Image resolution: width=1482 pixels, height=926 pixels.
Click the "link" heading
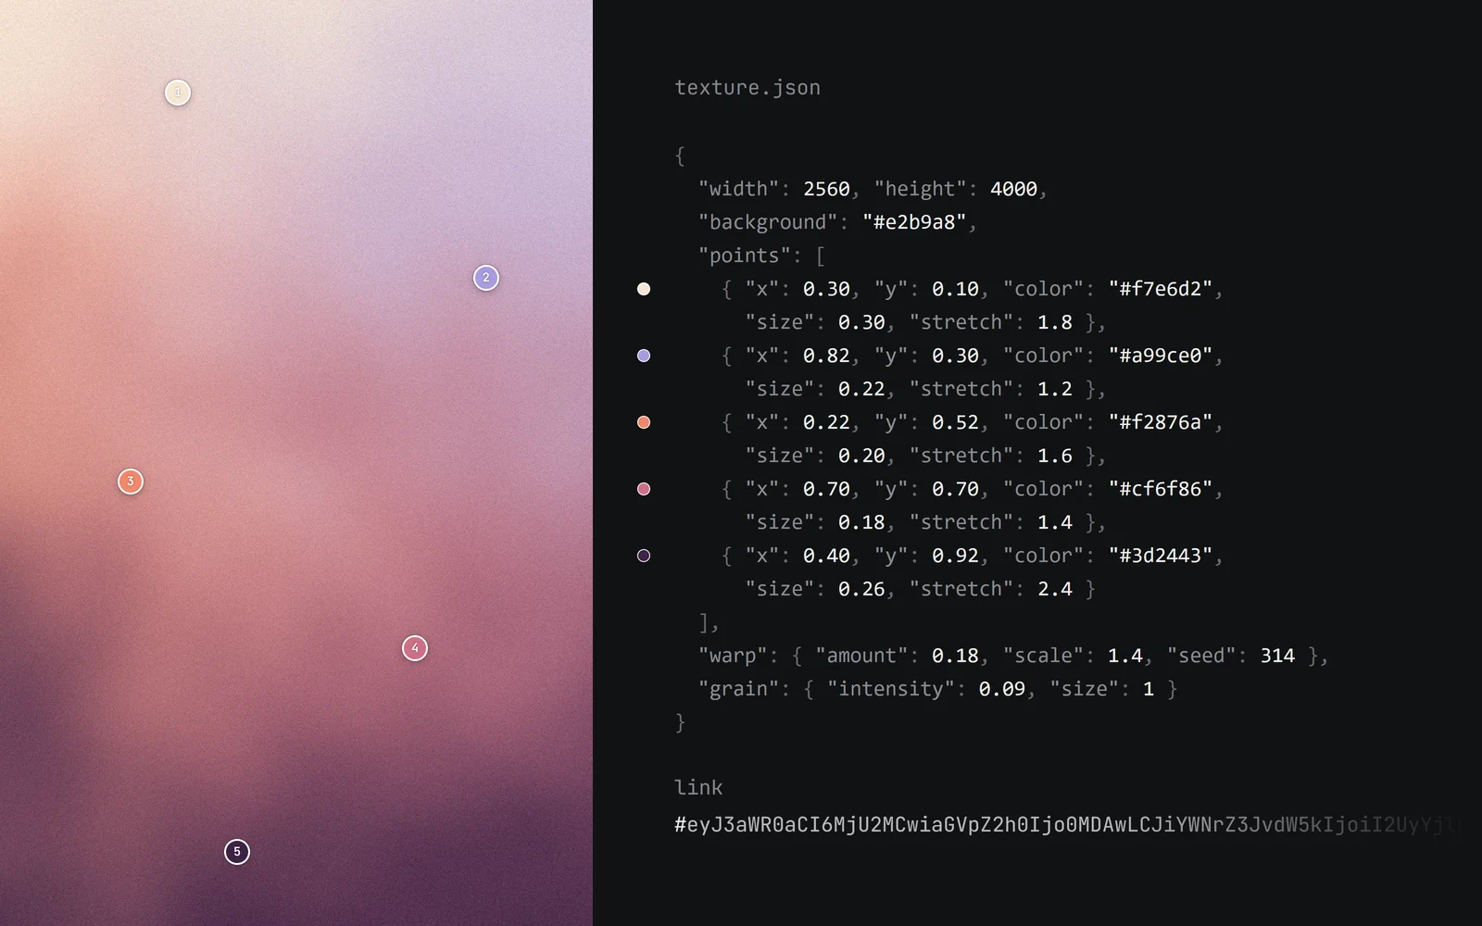(698, 788)
